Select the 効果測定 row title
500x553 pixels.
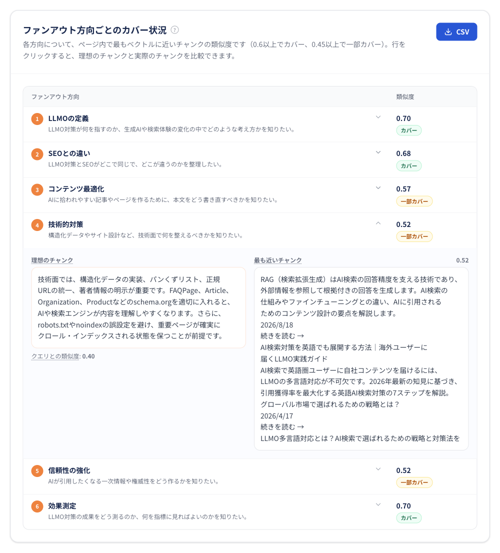coord(62,505)
